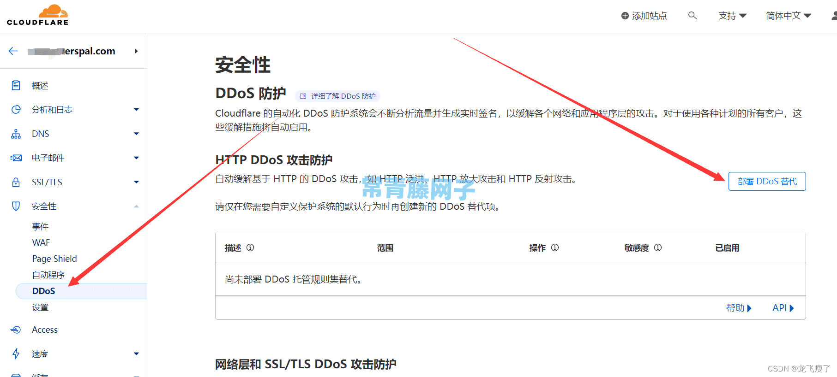Click the SSL/TLS padlock icon
Viewport: 837px width, 377px height.
coord(16,182)
